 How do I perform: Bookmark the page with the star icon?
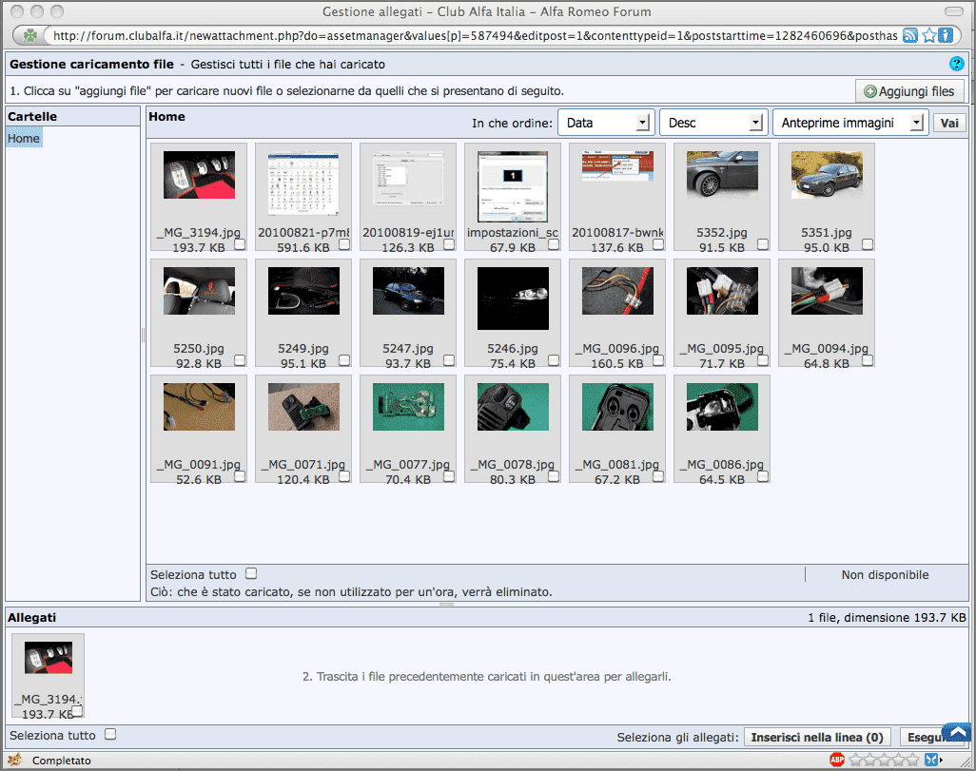928,35
